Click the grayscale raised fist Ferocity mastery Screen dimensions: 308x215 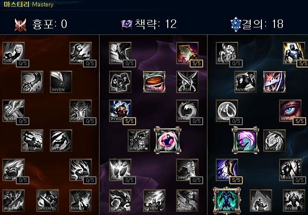click(x=14, y=53)
